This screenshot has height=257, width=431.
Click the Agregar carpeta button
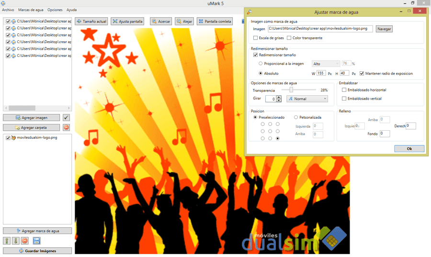pyautogui.click(x=31, y=128)
